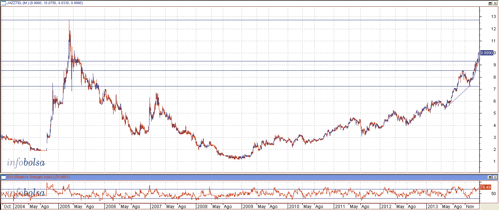Click the 2013 label on time axis
The height and width of the screenshot is (210, 499).
click(432, 206)
